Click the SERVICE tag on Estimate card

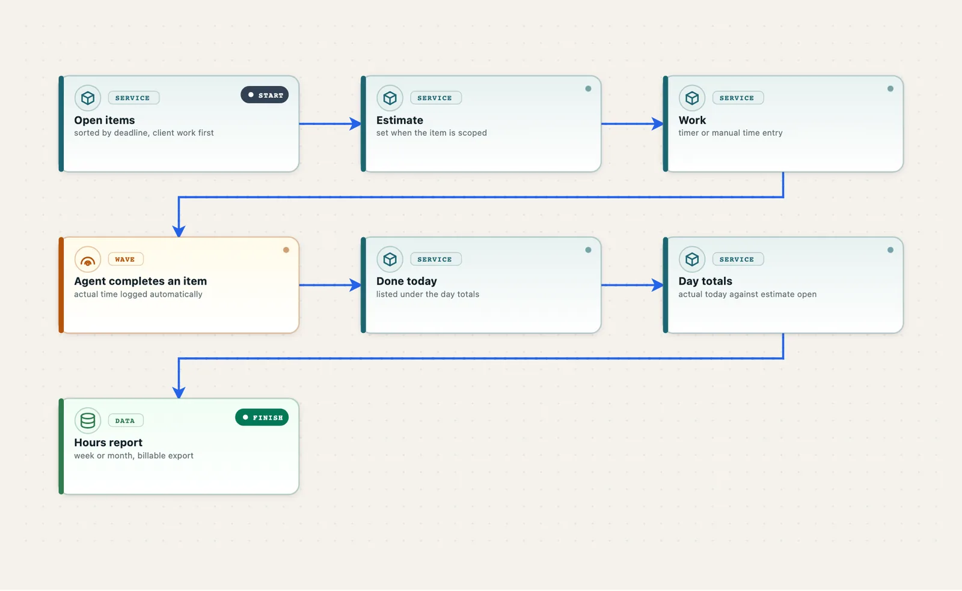tap(436, 98)
